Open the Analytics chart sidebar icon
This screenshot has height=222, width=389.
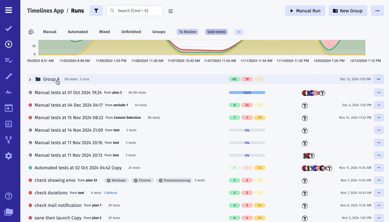pos(9,124)
